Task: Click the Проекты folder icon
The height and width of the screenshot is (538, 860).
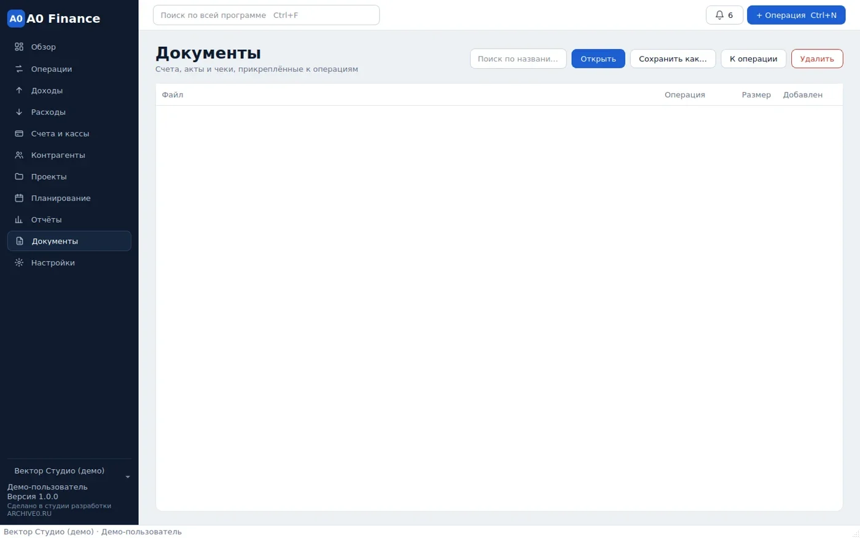Action: tap(19, 176)
